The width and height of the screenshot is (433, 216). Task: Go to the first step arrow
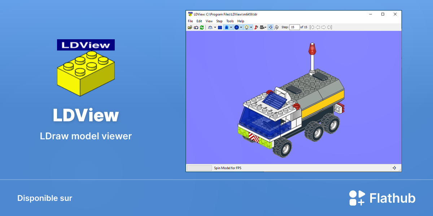[x=312, y=27]
